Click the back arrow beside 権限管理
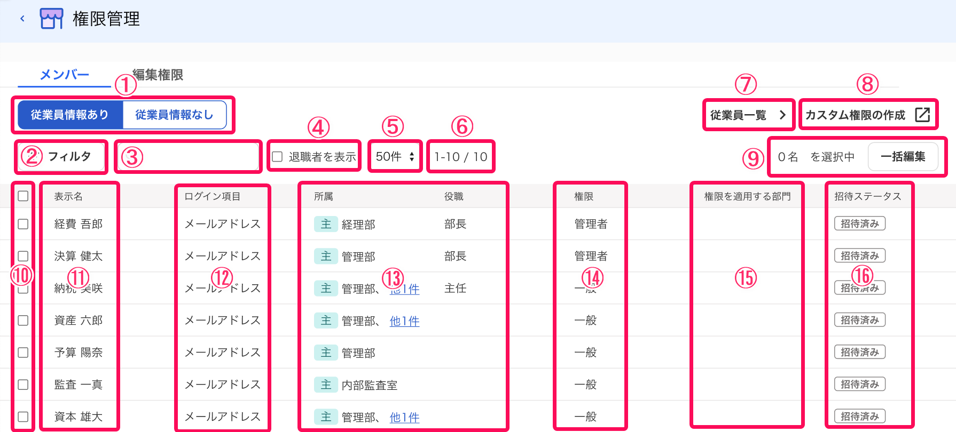956x432 pixels. coord(22,19)
